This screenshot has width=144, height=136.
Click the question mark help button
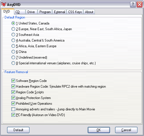pyautogui.click(x=133, y=4)
